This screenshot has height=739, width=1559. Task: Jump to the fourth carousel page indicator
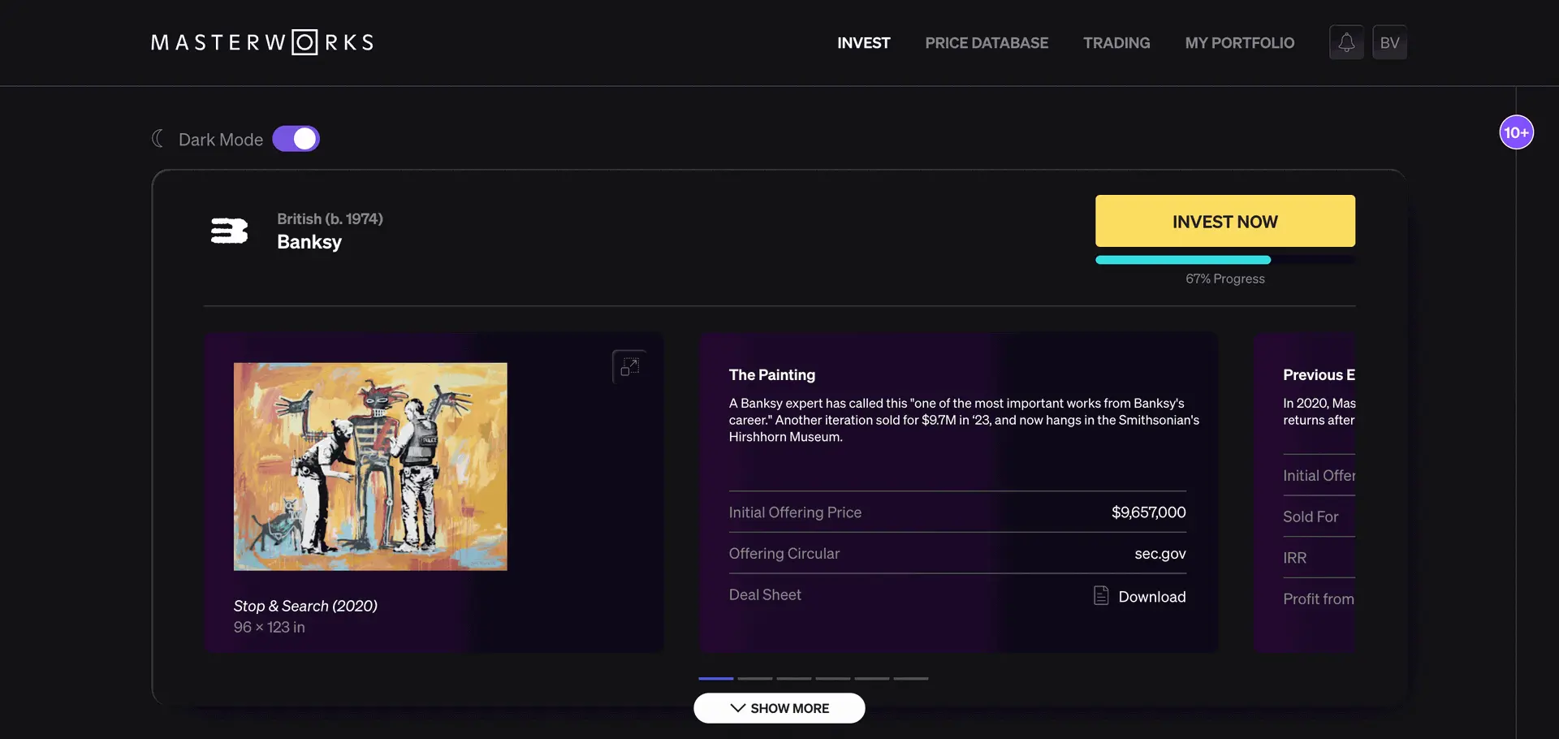tap(833, 678)
